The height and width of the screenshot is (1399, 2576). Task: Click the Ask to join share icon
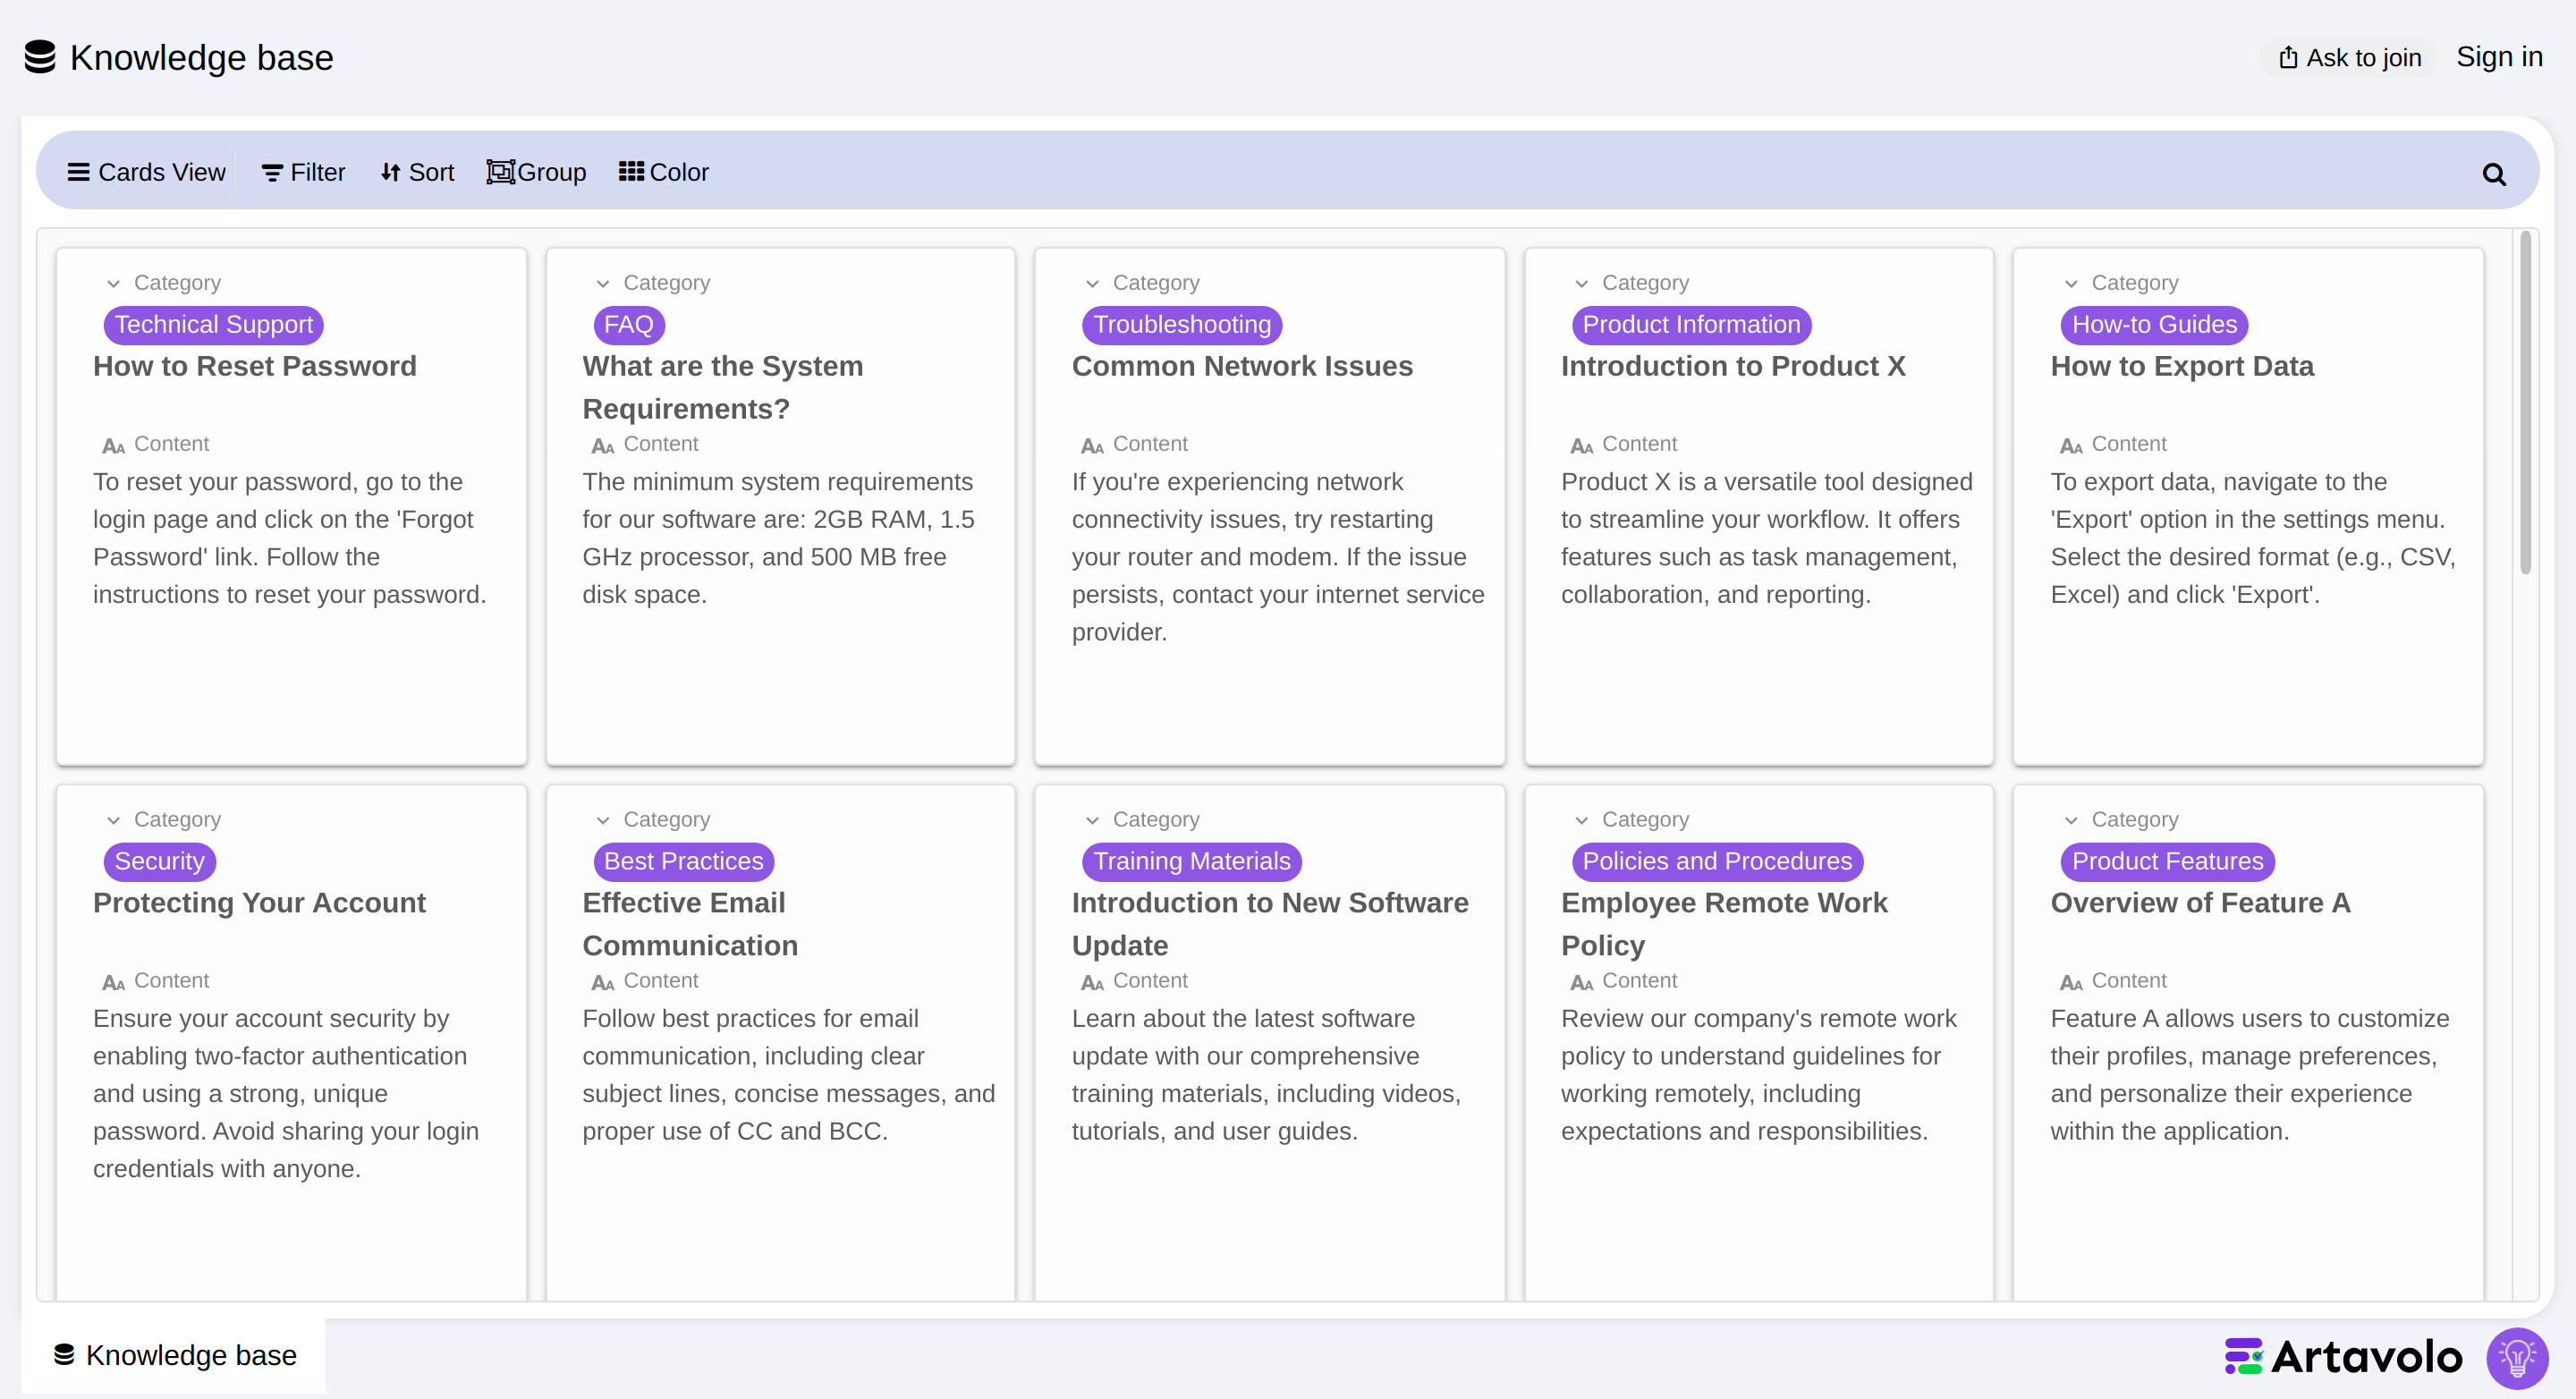point(2288,57)
